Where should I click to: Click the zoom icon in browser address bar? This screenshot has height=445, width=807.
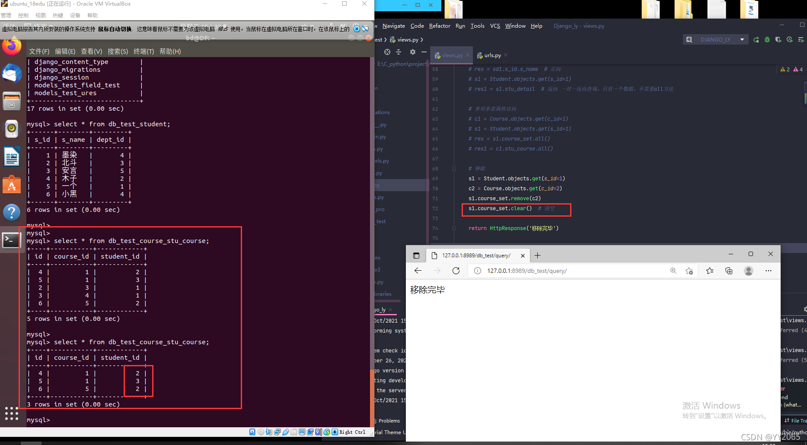[673, 271]
